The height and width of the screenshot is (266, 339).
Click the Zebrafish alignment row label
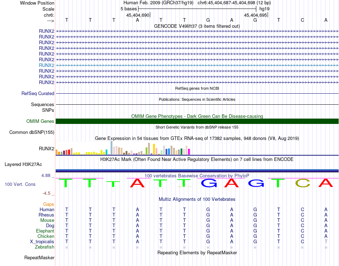tap(45, 247)
